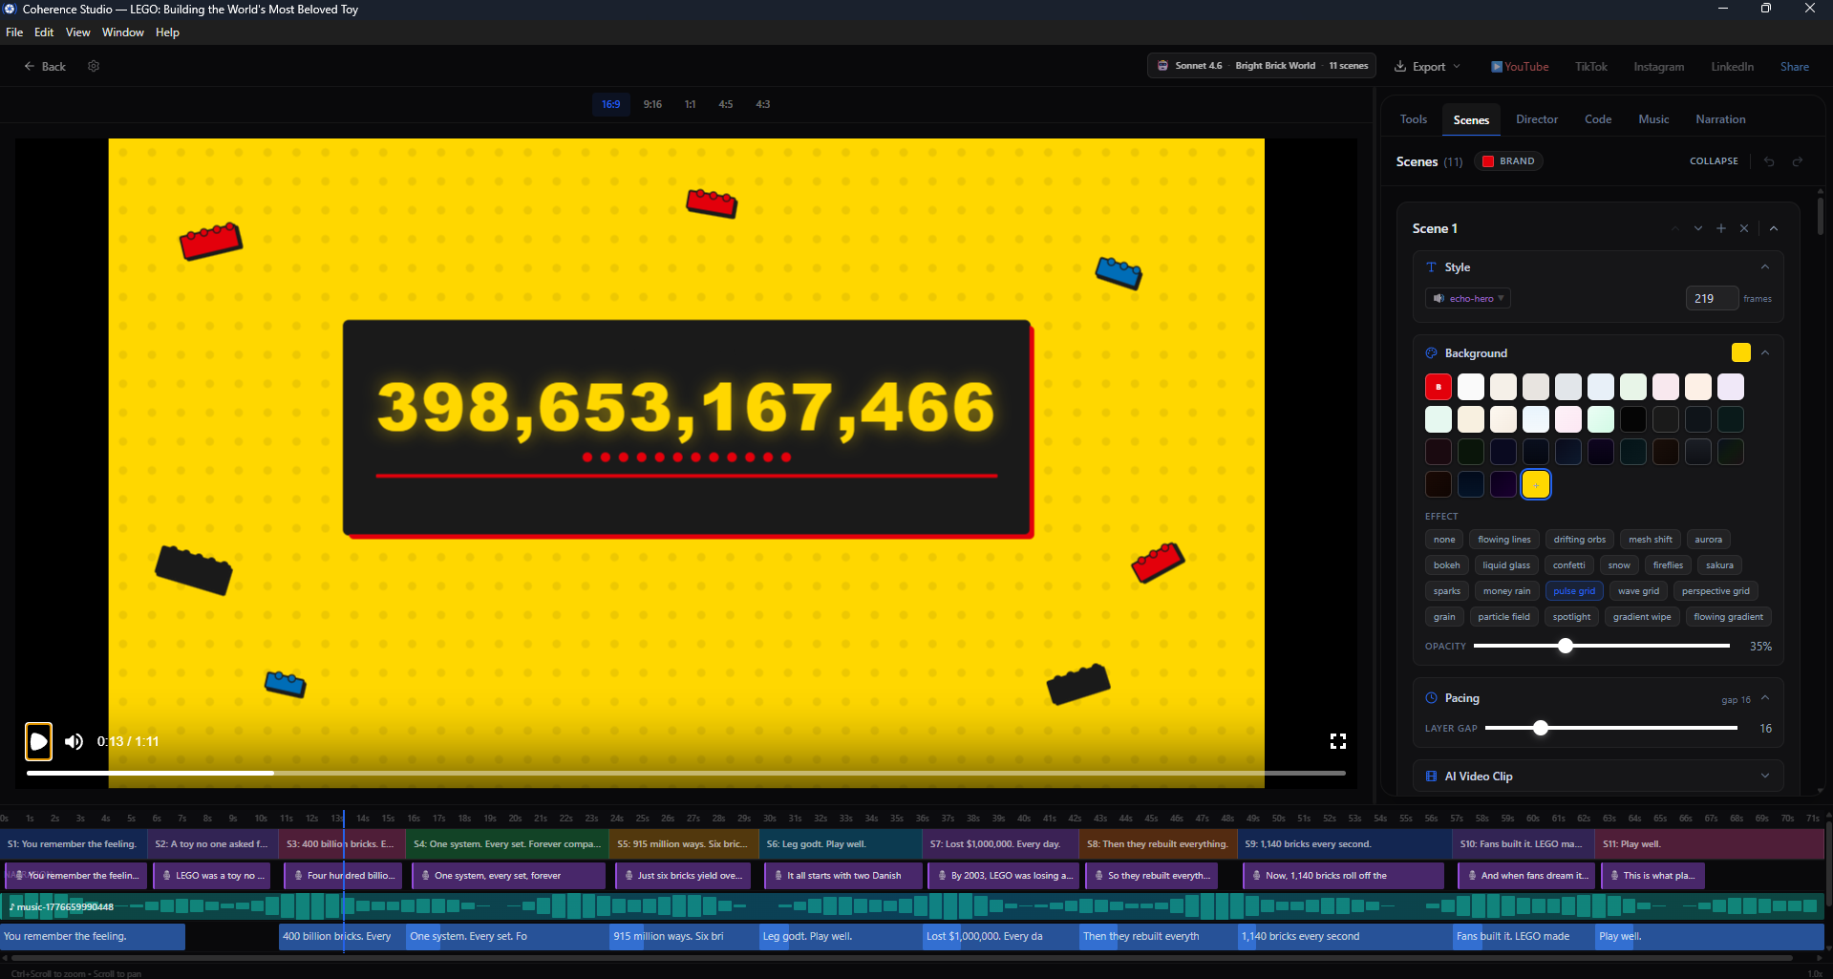Move Scene 1 down with chevron icon
Screen dimensions: 1833x979
[x=1698, y=228]
